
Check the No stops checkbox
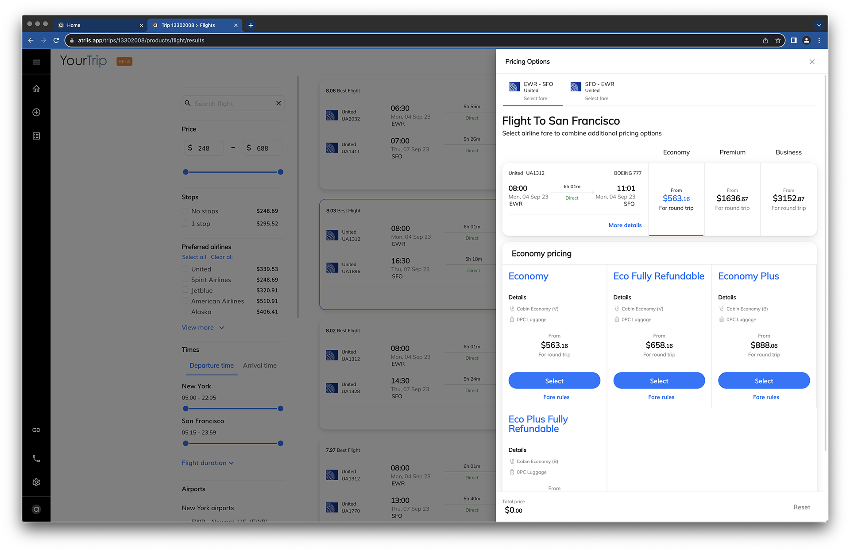[x=185, y=211]
